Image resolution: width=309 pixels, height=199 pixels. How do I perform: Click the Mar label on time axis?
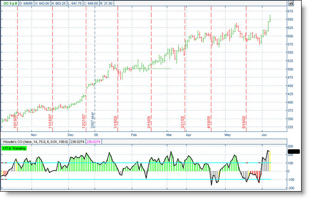pos(169,135)
